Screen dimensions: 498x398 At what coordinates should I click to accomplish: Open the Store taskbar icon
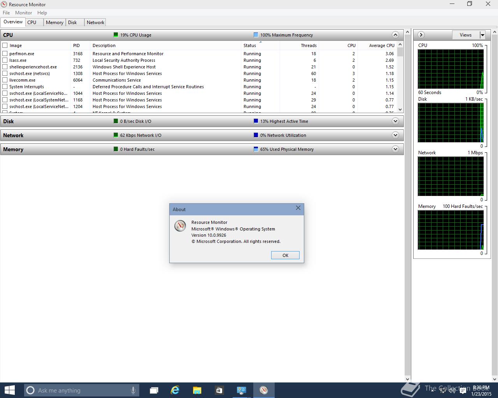pyautogui.click(x=219, y=390)
